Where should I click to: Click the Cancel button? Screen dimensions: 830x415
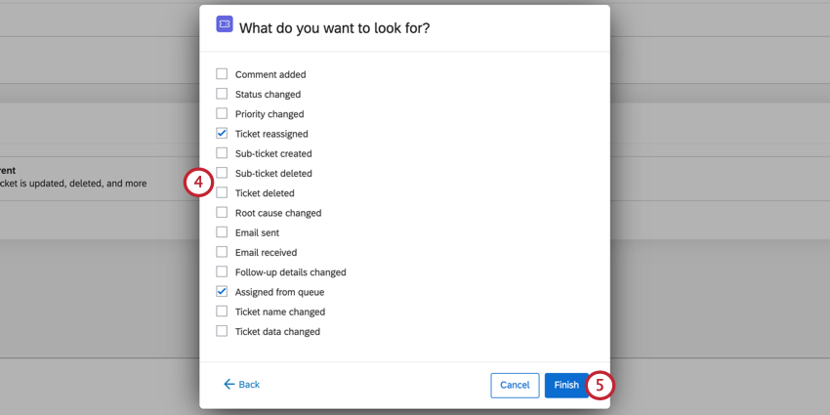tap(515, 385)
